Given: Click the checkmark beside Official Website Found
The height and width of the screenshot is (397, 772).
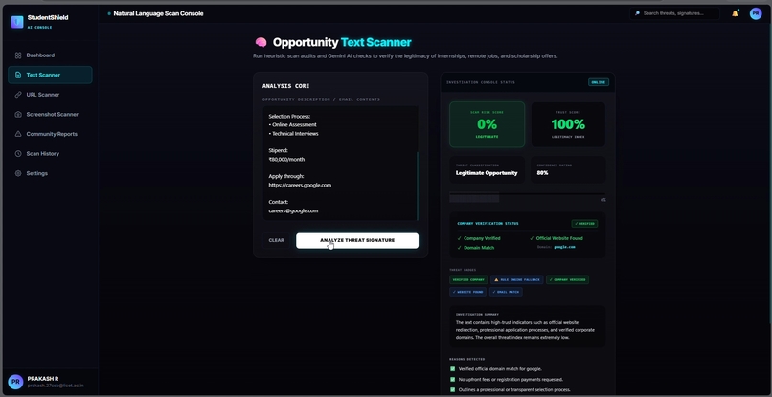Looking at the screenshot, I should pos(532,238).
